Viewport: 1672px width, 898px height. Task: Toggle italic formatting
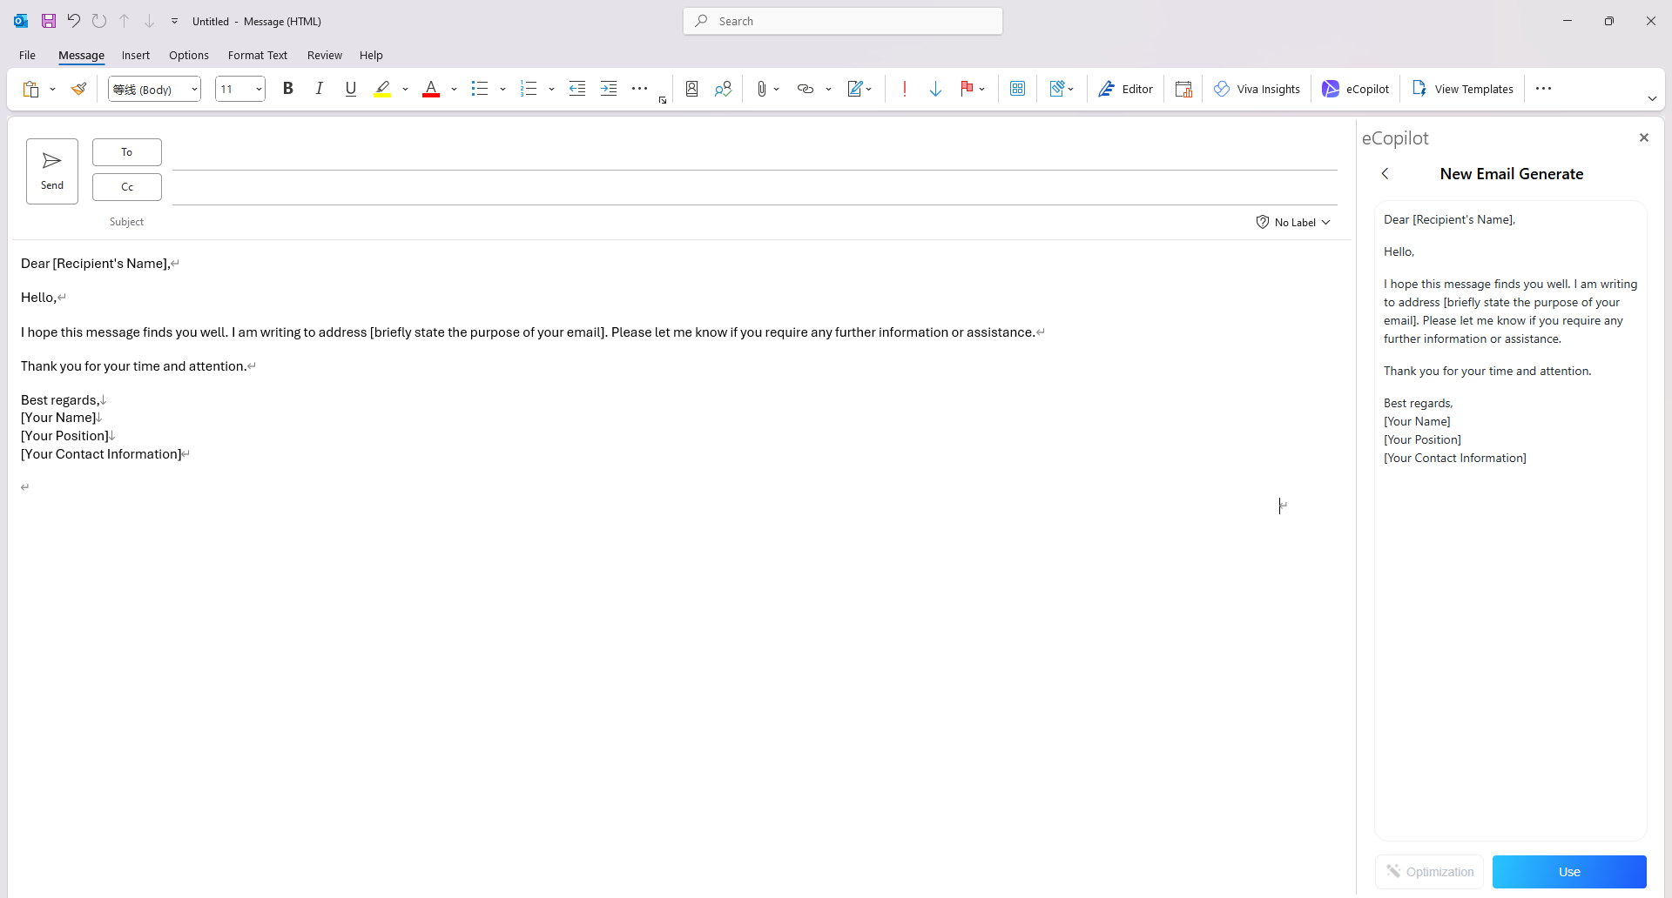(319, 88)
